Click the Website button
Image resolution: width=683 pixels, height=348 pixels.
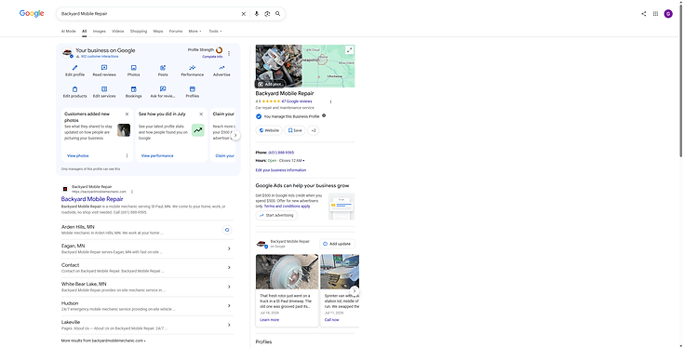coord(269,130)
